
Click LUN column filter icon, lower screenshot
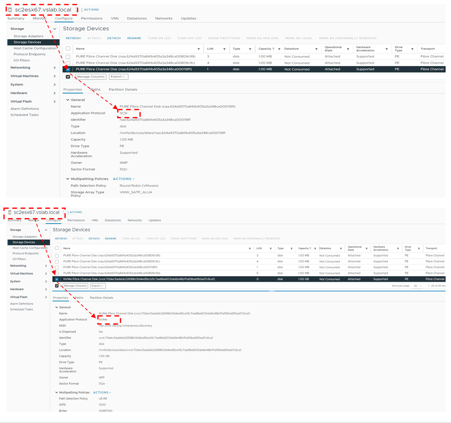tap(271, 249)
